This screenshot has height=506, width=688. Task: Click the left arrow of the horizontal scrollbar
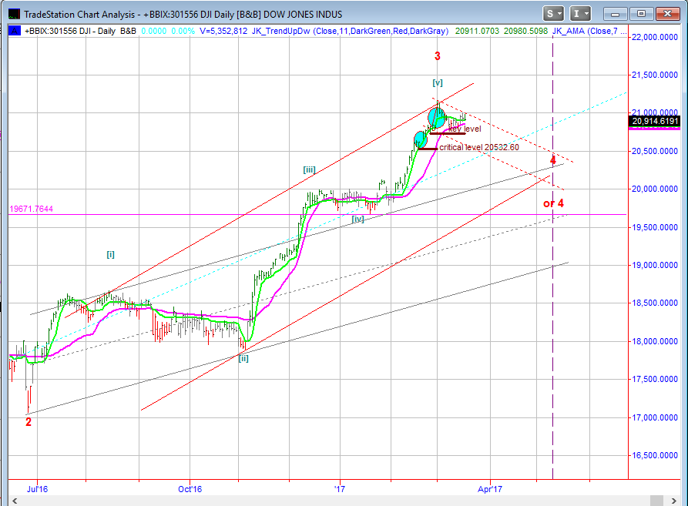click(15, 501)
